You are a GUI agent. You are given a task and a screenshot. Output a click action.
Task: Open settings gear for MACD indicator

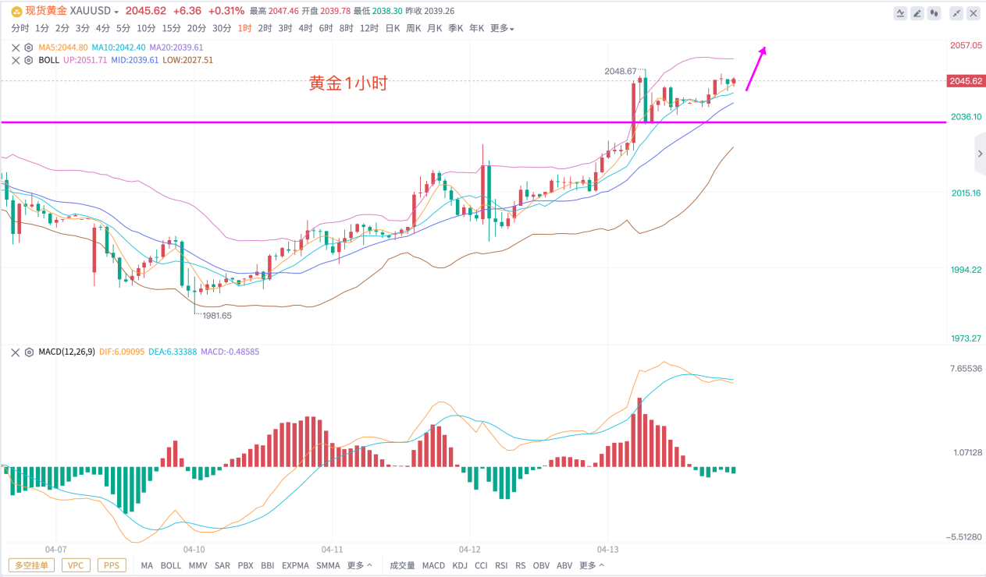(x=29, y=352)
